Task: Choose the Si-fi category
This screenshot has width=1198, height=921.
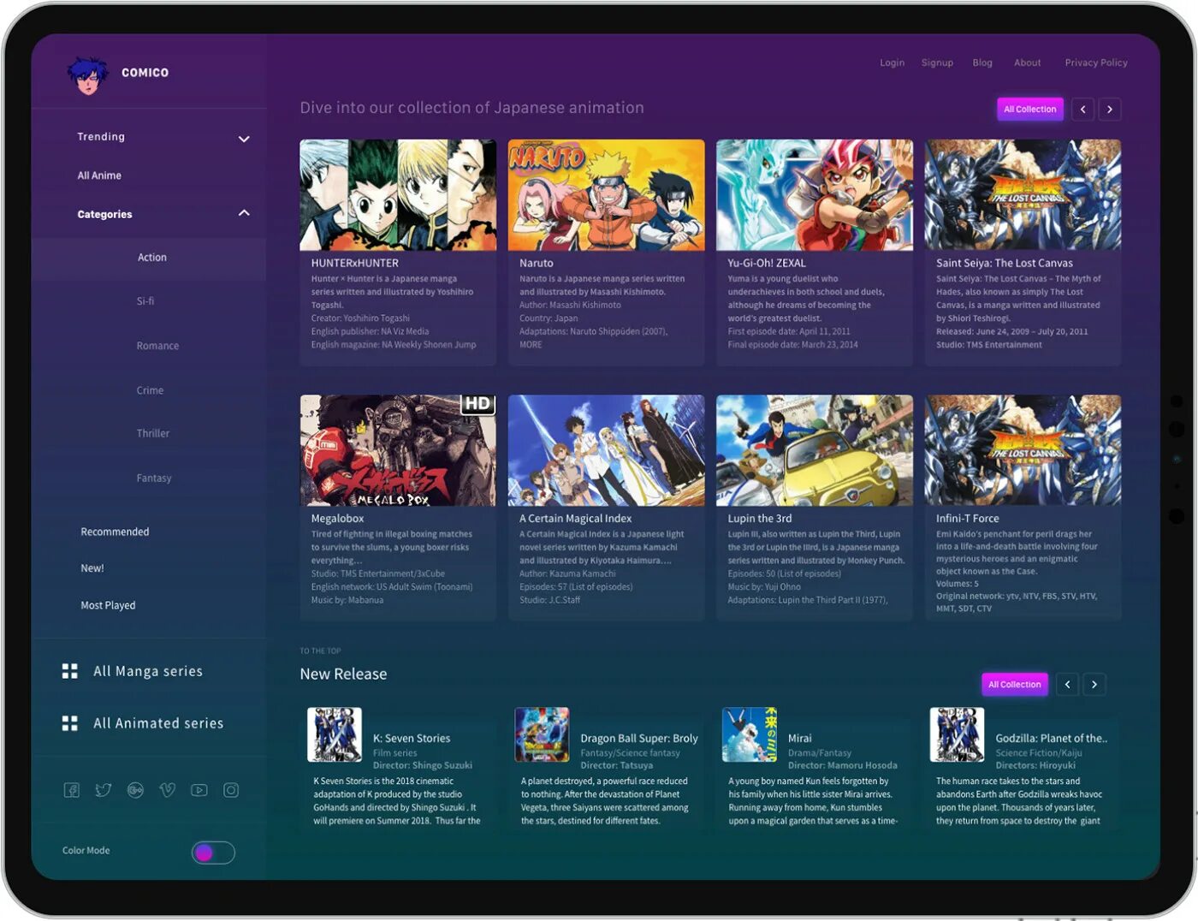Action: coord(145,301)
